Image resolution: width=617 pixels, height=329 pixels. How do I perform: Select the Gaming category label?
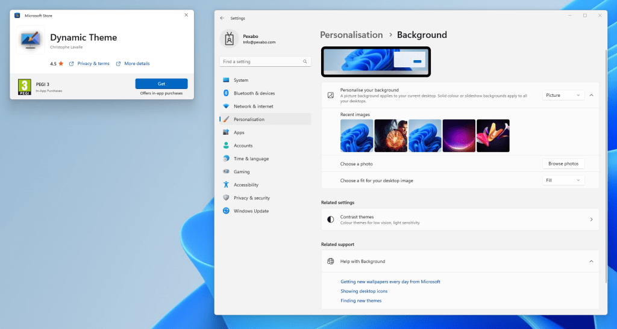(242, 171)
